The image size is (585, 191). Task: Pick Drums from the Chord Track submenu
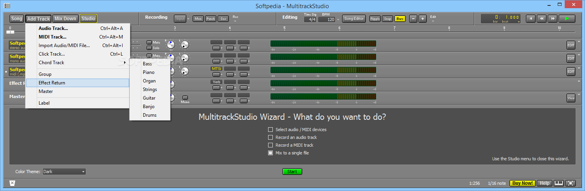[x=150, y=115]
